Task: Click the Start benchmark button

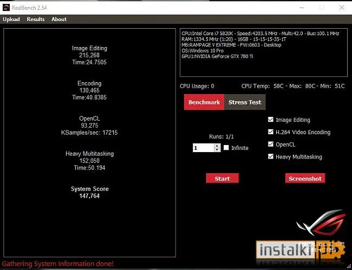Action: point(223,179)
